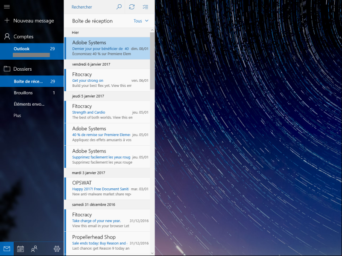Viewport: 342px width, 256px height.
Task: Open Boîte de réception folder in sidebar
Action: click(x=32, y=81)
